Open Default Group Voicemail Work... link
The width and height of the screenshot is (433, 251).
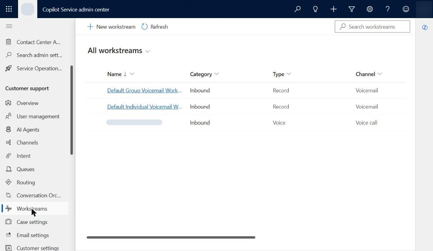[x=145, y=90]
